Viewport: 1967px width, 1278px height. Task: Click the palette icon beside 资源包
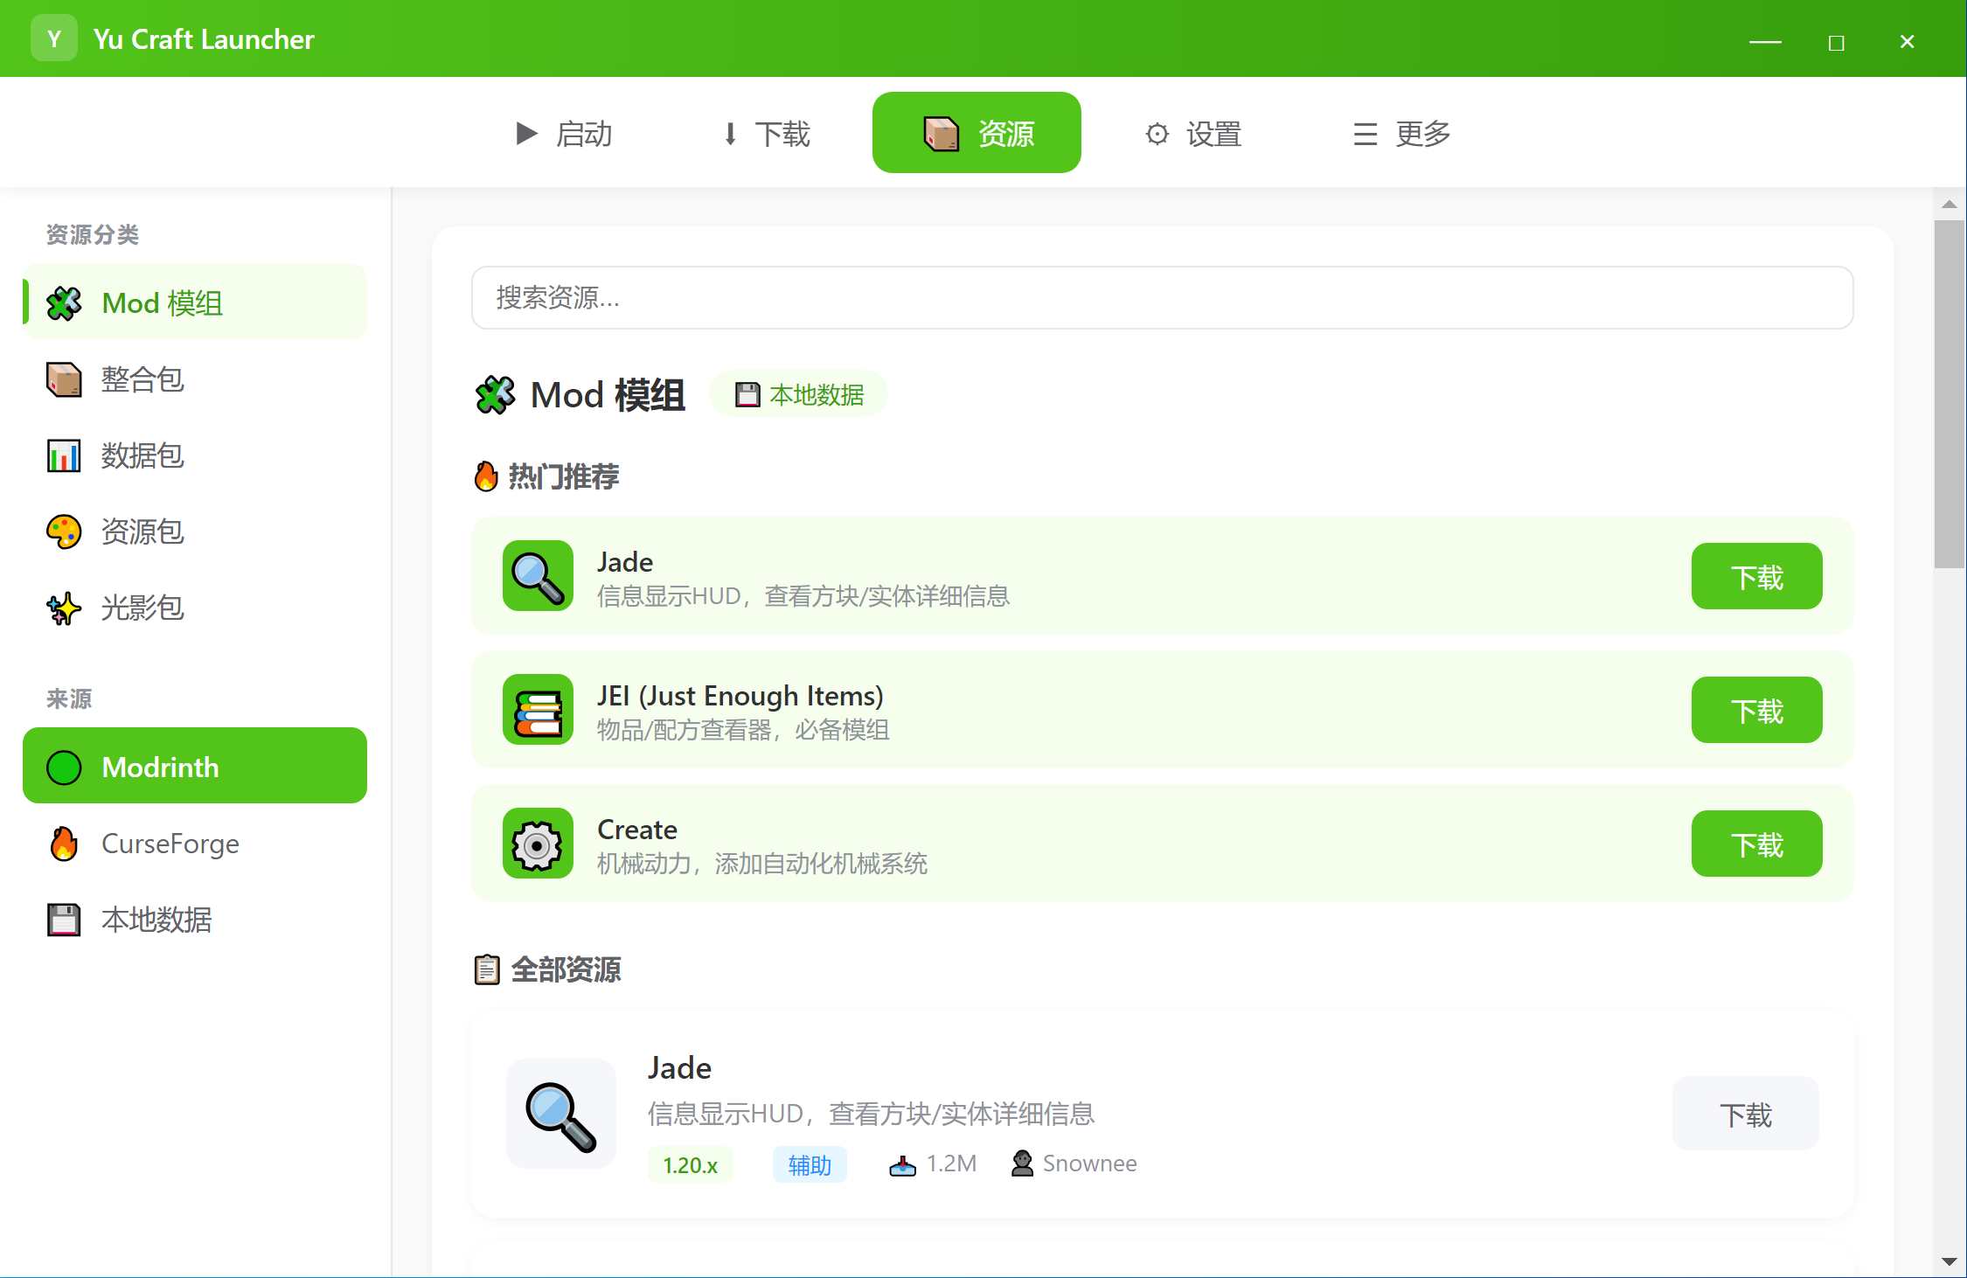64,531
